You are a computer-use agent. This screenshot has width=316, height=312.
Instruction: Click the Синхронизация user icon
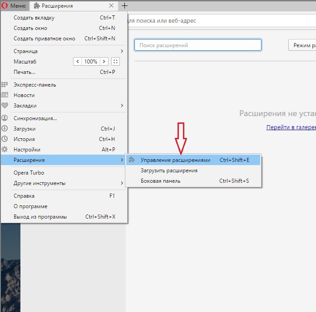click(x=5, y=118)
